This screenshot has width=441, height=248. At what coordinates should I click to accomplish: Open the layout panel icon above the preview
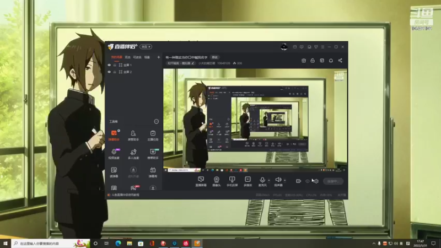[322, 61]
